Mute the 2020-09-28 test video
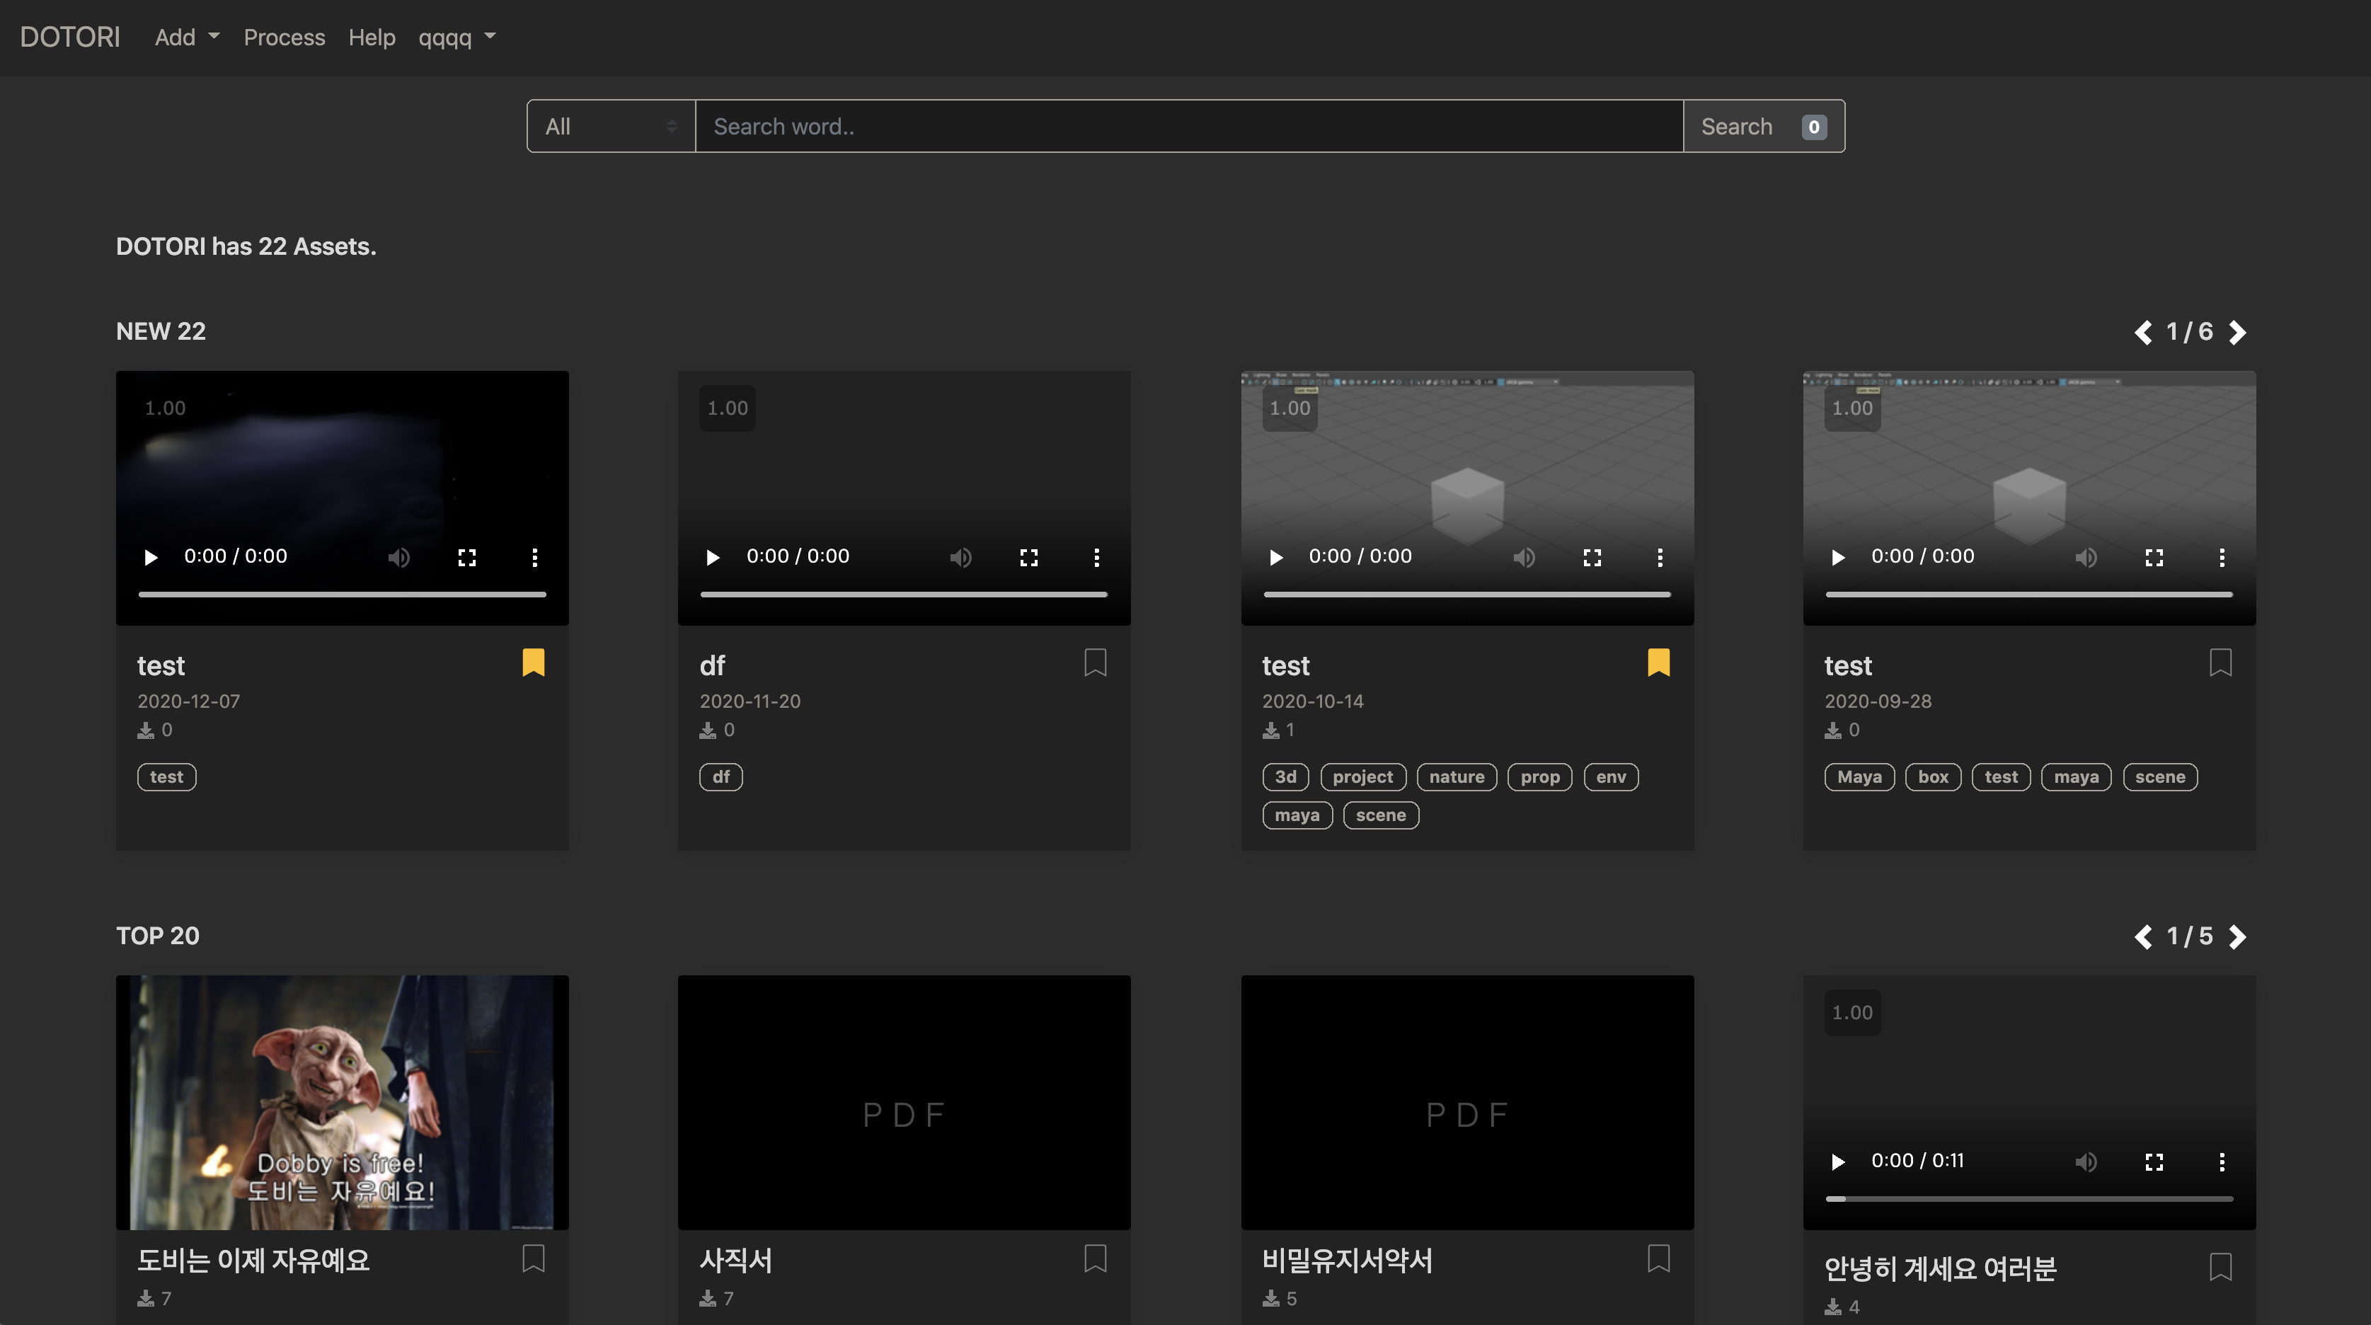The image size is (2371, 1325). [2086, 557]
